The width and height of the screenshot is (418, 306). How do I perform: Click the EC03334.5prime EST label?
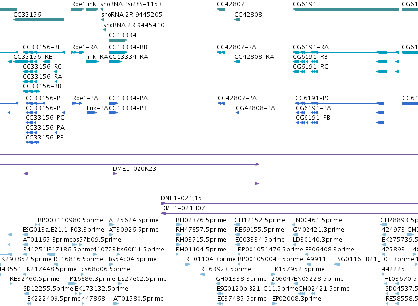coord(260,240)
